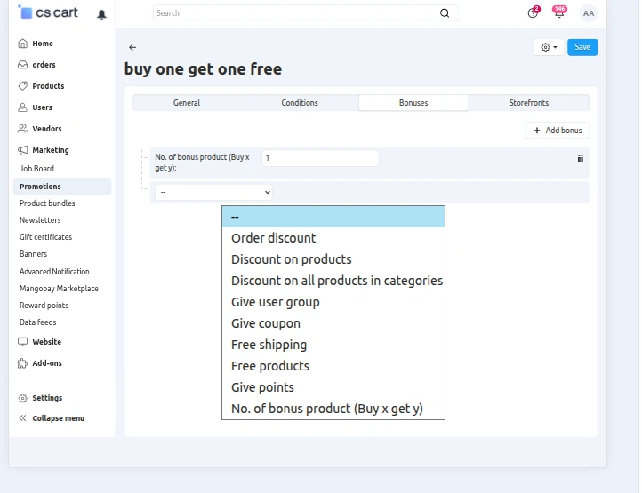Go back using the left arrow

coord(132,47)
